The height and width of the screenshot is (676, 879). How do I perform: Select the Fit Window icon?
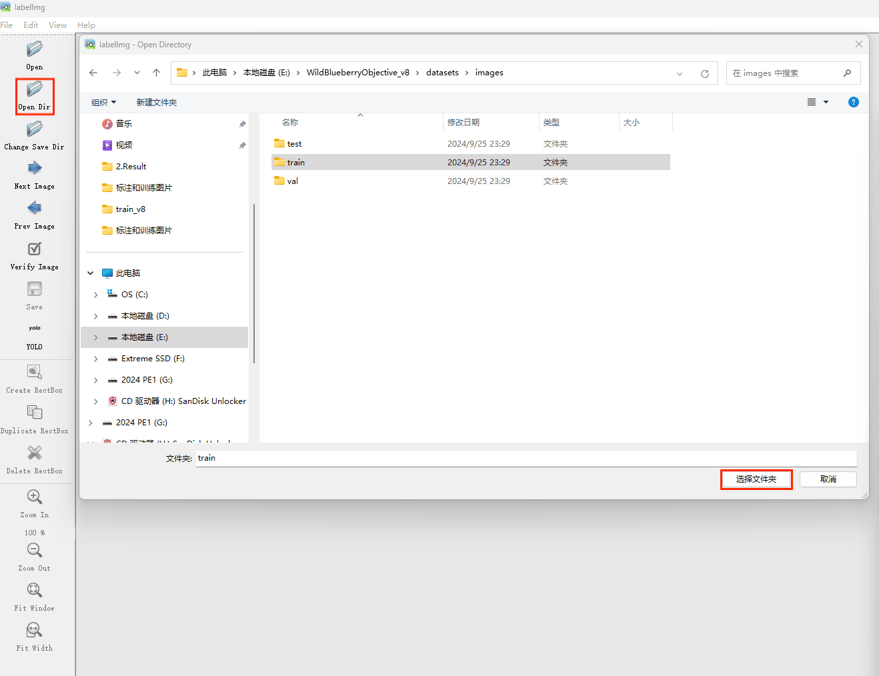point(35,591)
